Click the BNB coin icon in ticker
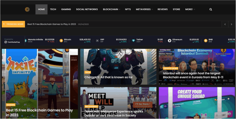The image size is (236, 119). pos(206,40)
